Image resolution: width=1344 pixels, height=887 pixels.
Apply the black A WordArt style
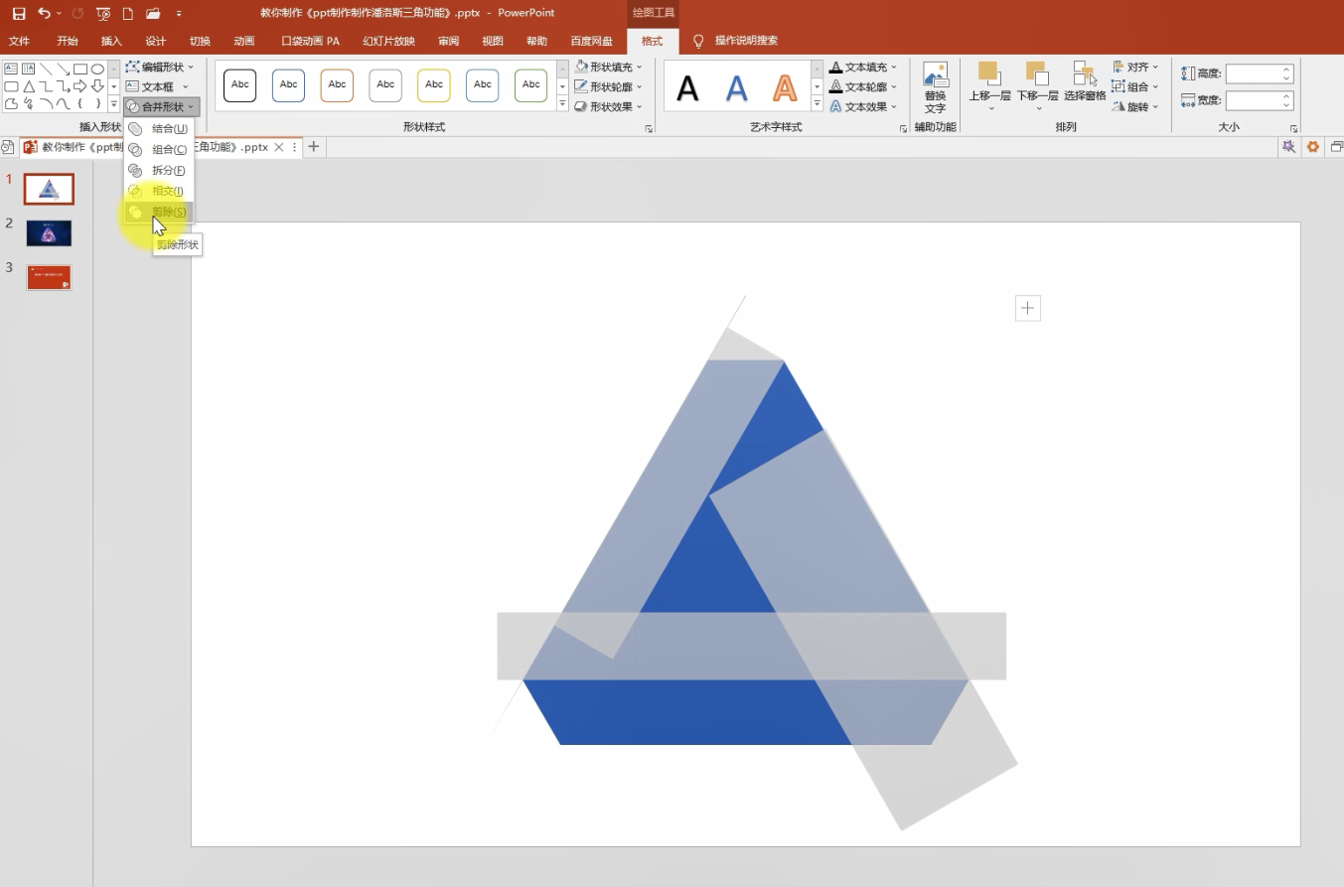[687, 88]
